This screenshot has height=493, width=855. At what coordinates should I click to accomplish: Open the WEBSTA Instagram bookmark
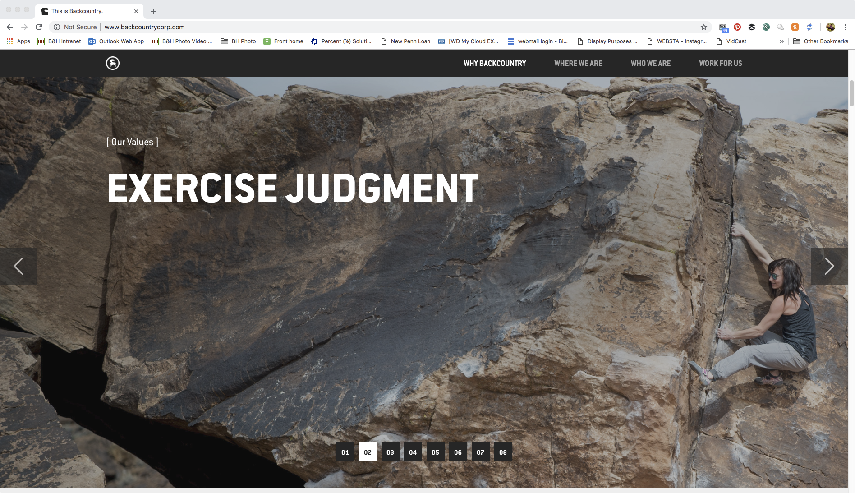coord(677,41)
